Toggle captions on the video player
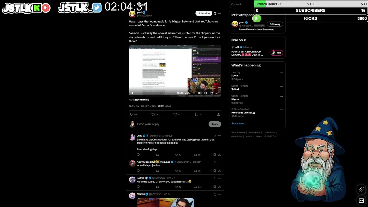This screenshot has height=207, width=368. tap(194, 93)
